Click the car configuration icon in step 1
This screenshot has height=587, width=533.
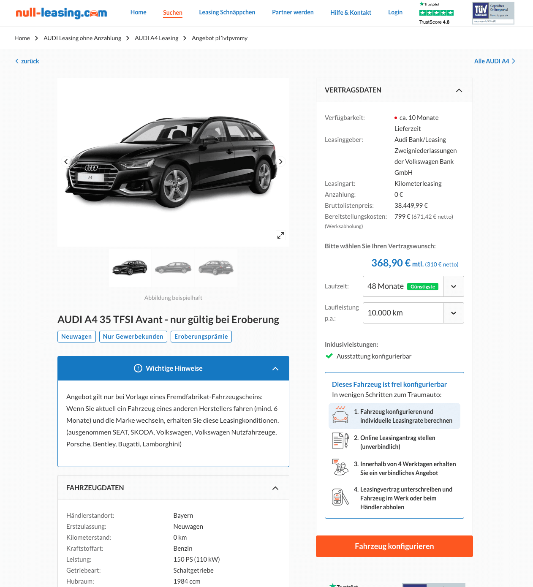(x=340, y=415)
